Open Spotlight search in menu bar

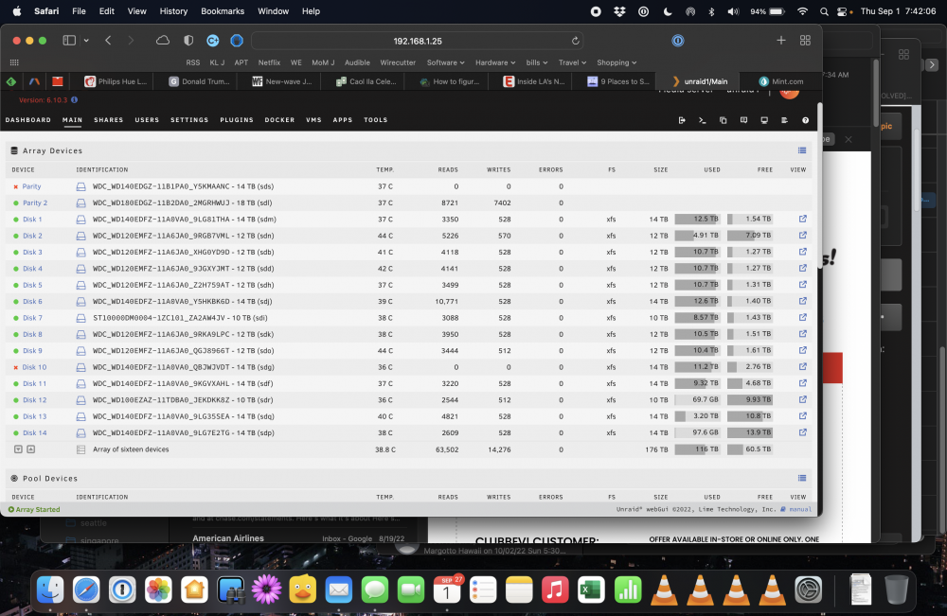click(824, 10)
